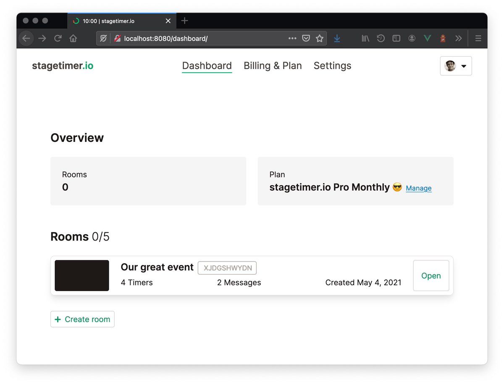
Task: Open the "Our great event" room
Action: [431, 275]
